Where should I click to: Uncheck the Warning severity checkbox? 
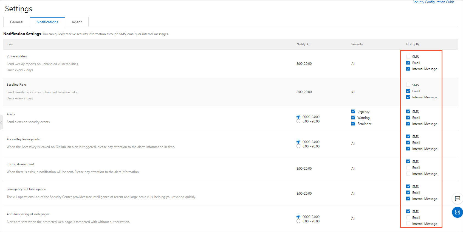[x=353, y=118]
